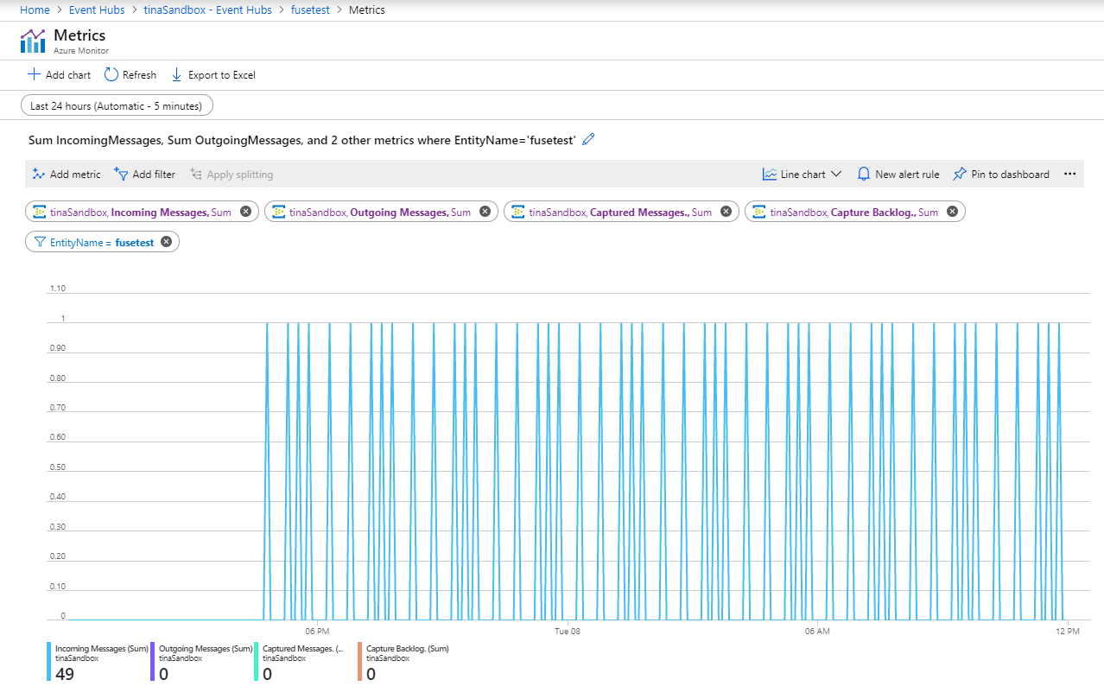Click the EntityName = fusetest filter pill
The width and height of the screenshot is (1104, 699).
(102, 242)
